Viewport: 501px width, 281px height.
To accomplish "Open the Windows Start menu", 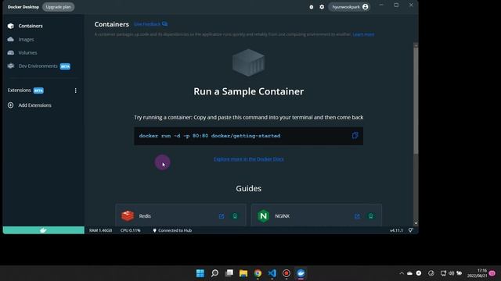I will pos(200,273).
